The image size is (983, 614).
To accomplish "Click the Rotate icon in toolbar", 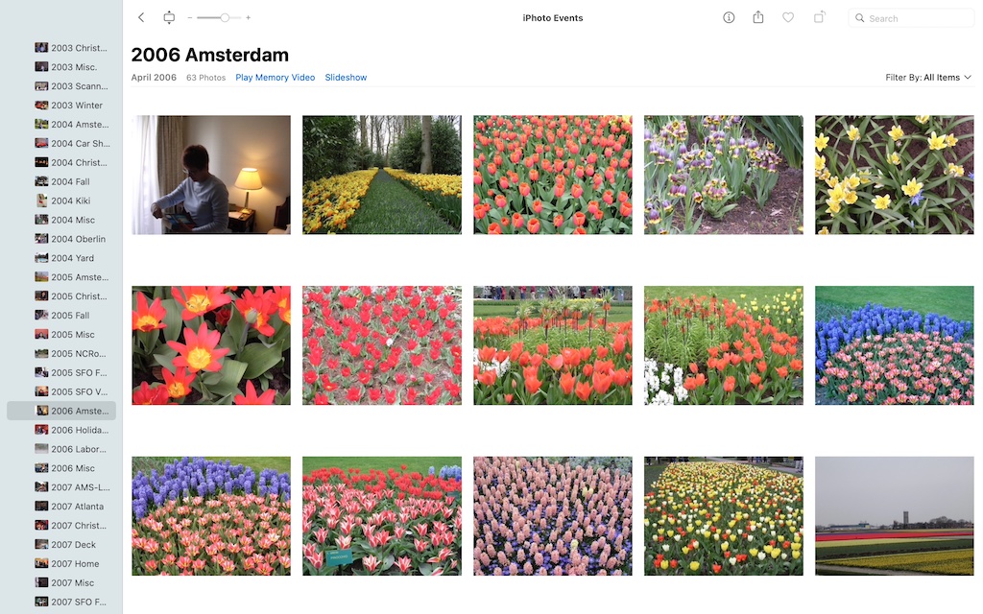I will [x=819, y=17].
